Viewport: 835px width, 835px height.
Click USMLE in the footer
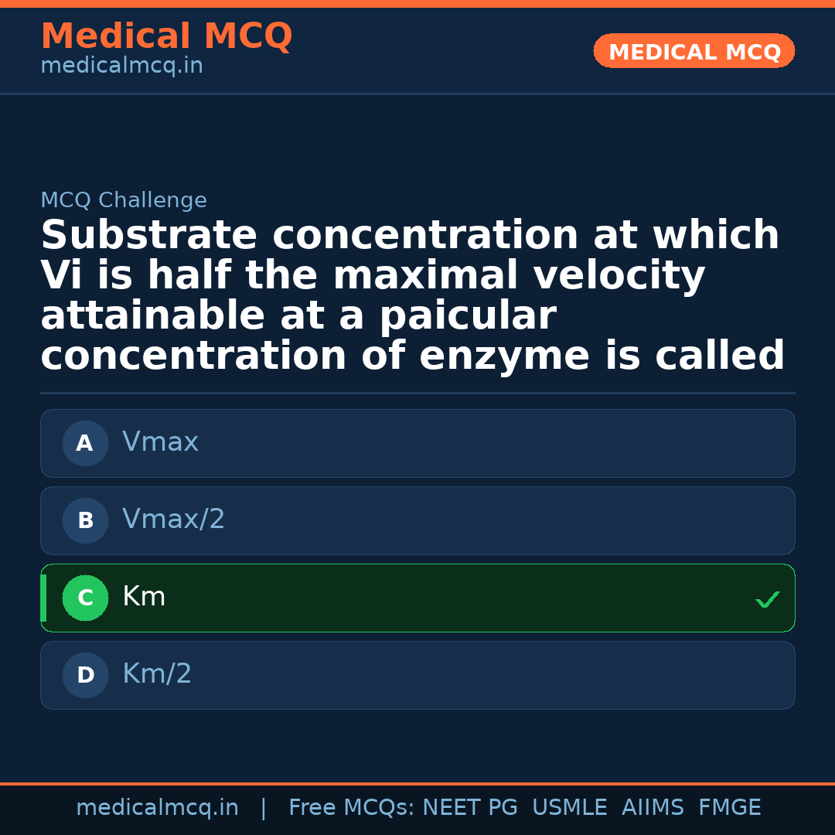click(x=569, y=808)
